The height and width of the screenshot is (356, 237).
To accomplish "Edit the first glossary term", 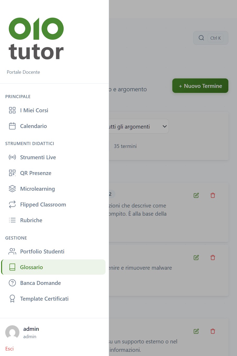I will tap(196, 195).
